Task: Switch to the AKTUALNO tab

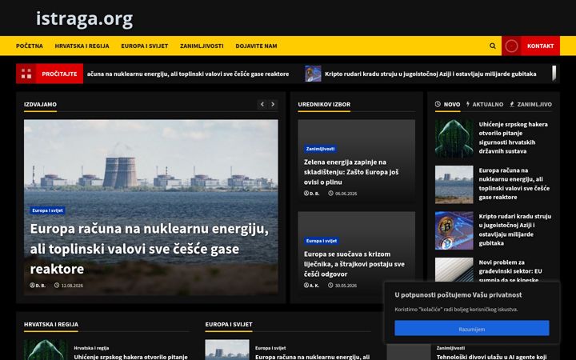Action: (x=485, y=104)
